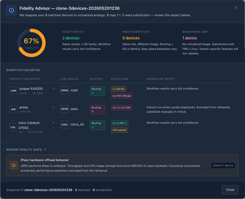Click 'juniper EX4200' device name
The width and height of the screenshot is (245, 199).
pyautogui.click(x=31, y=89)
